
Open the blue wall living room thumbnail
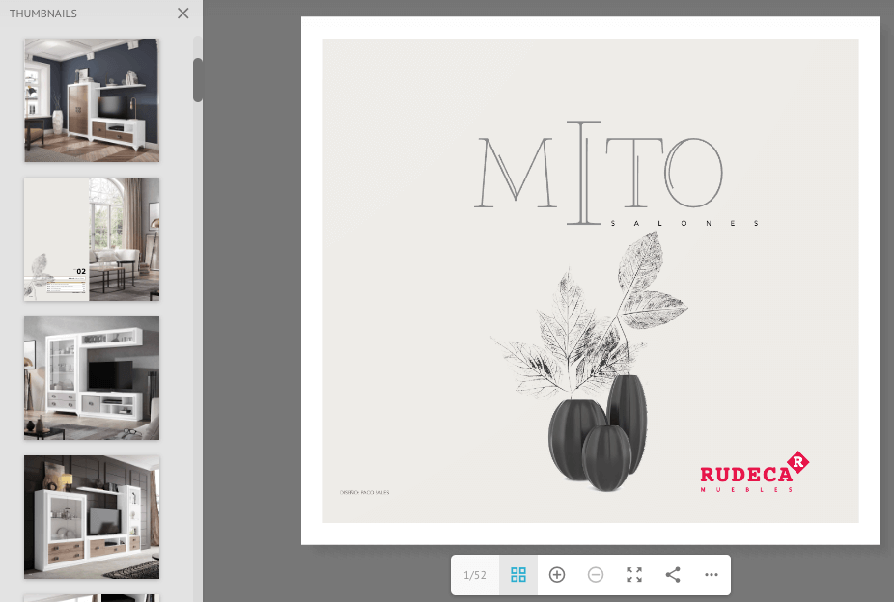(92, 100)
